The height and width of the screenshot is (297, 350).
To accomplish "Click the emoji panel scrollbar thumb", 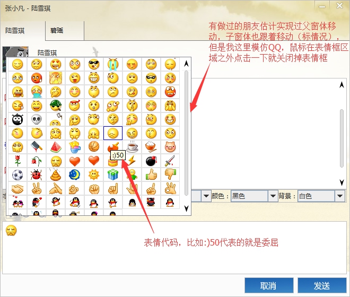I will coord(186,133).
